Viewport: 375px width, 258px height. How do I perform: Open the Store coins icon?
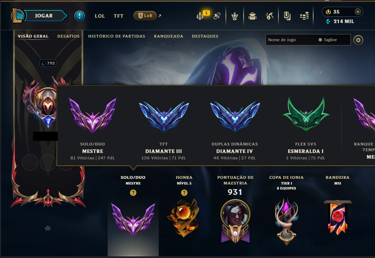(x=304, y=16)
